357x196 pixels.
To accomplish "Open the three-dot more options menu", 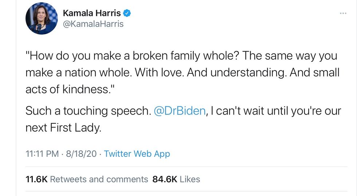I will 343,13.
